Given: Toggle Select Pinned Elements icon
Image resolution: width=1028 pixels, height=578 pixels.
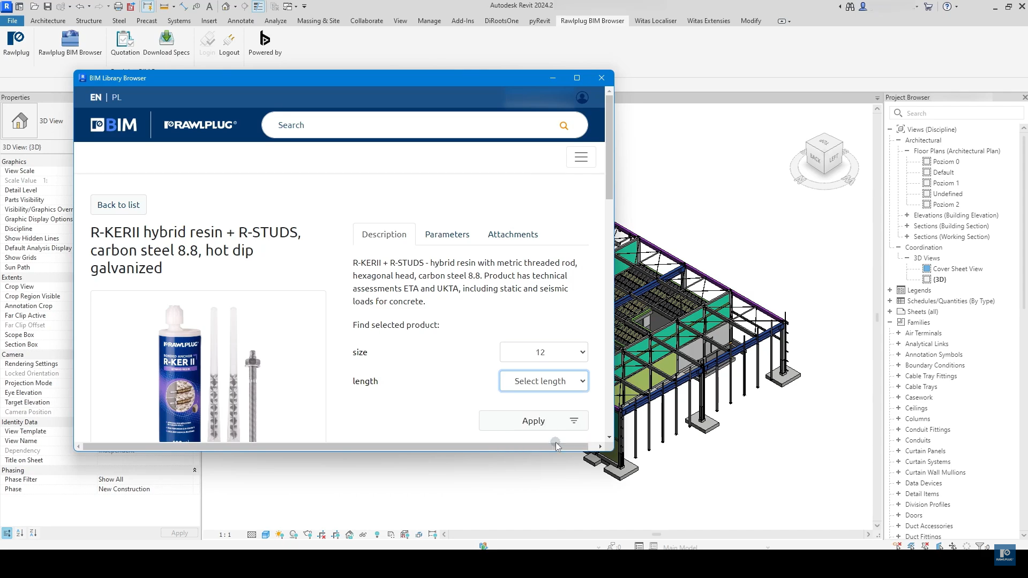Looking at the screenshot, I should (x=925, y=546).
